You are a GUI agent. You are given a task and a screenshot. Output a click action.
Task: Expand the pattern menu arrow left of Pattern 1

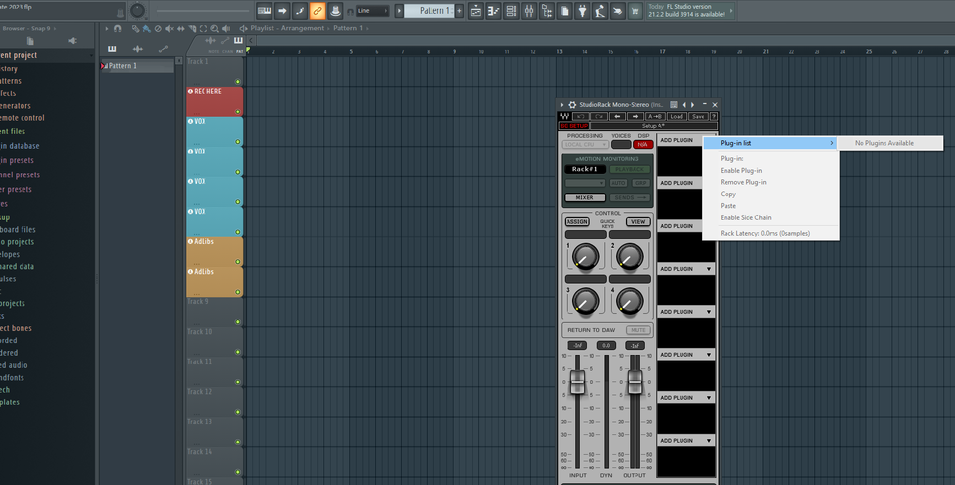[x=400, y=10]
